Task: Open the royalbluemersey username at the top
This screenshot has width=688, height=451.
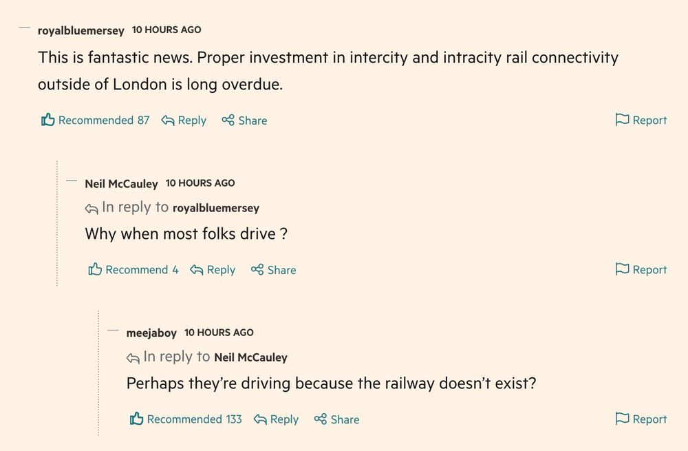Action: pyautogui.click(x=80, y=30)
